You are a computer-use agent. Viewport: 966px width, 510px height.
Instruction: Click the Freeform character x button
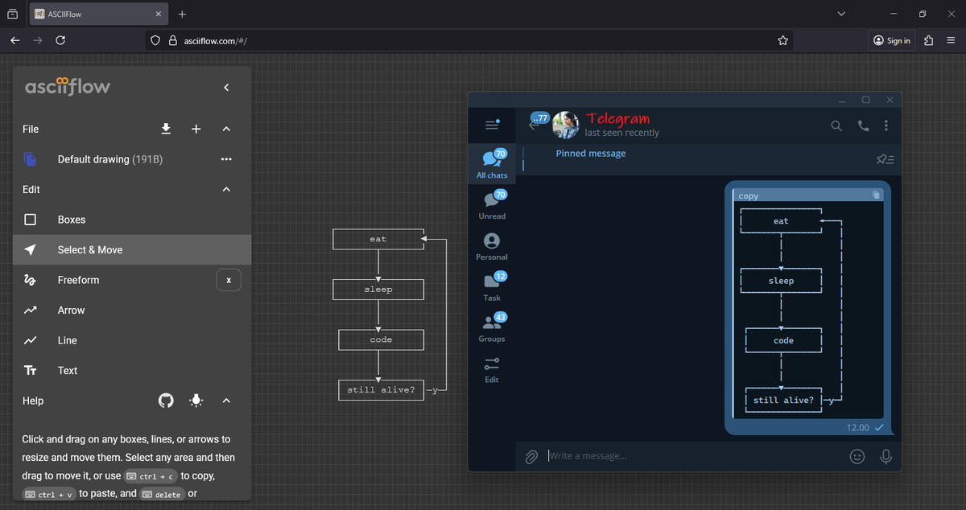point(229,280)
